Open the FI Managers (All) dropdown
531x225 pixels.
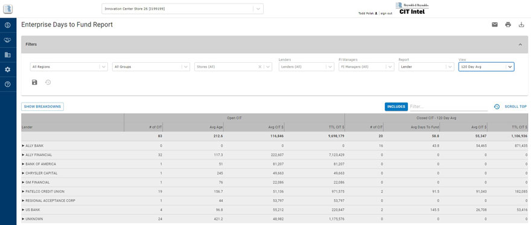366,67
